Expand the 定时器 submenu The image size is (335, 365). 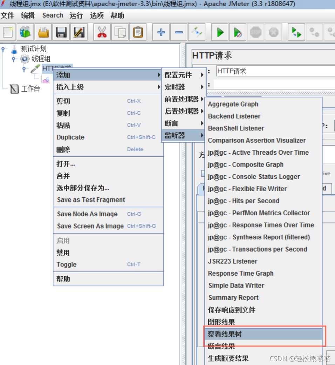184,87
